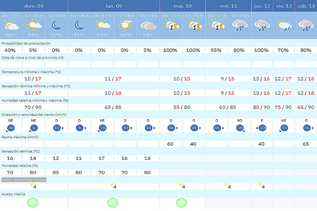Click the 18–24 h header under lun. 09
The image size is (317, 211).
click(148, 16)
